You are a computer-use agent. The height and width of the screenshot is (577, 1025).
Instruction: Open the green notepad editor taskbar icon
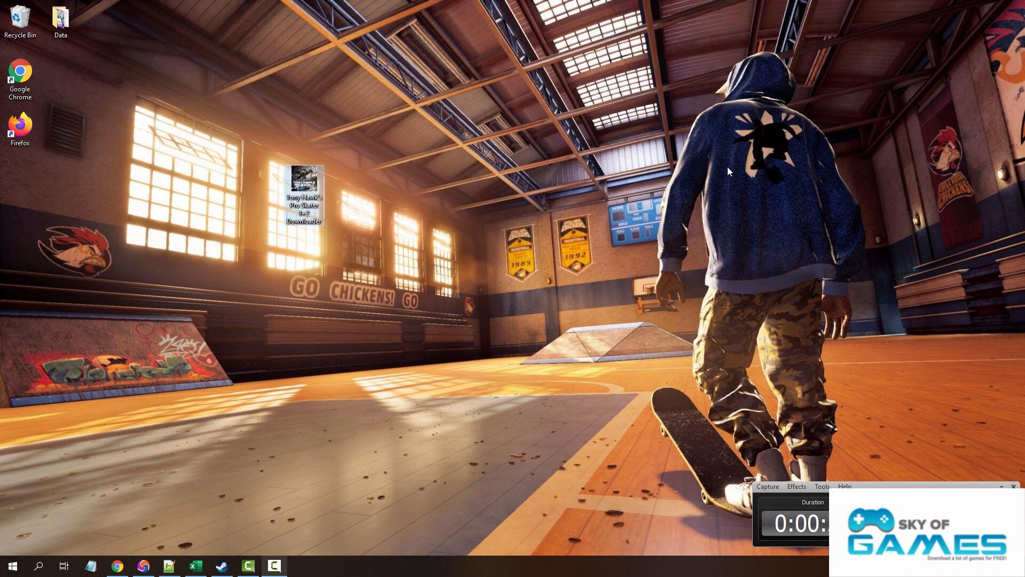click(169, 566)
